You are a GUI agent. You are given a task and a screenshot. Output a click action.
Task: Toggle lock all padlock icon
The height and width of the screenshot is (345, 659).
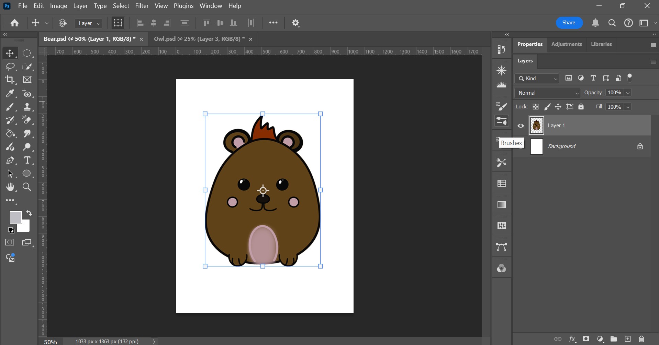(x=581, y=107)
